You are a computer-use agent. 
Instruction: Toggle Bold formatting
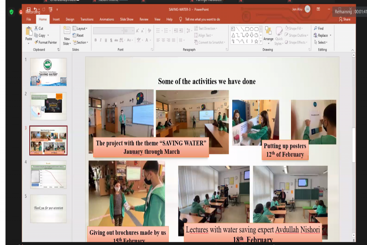pos(96,40)
